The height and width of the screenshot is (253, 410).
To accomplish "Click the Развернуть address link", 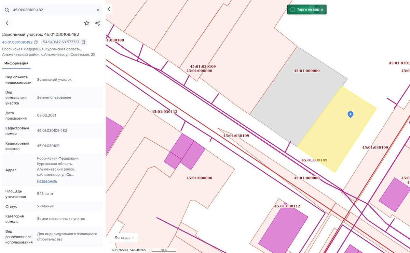I will click(x=47, y=181).
